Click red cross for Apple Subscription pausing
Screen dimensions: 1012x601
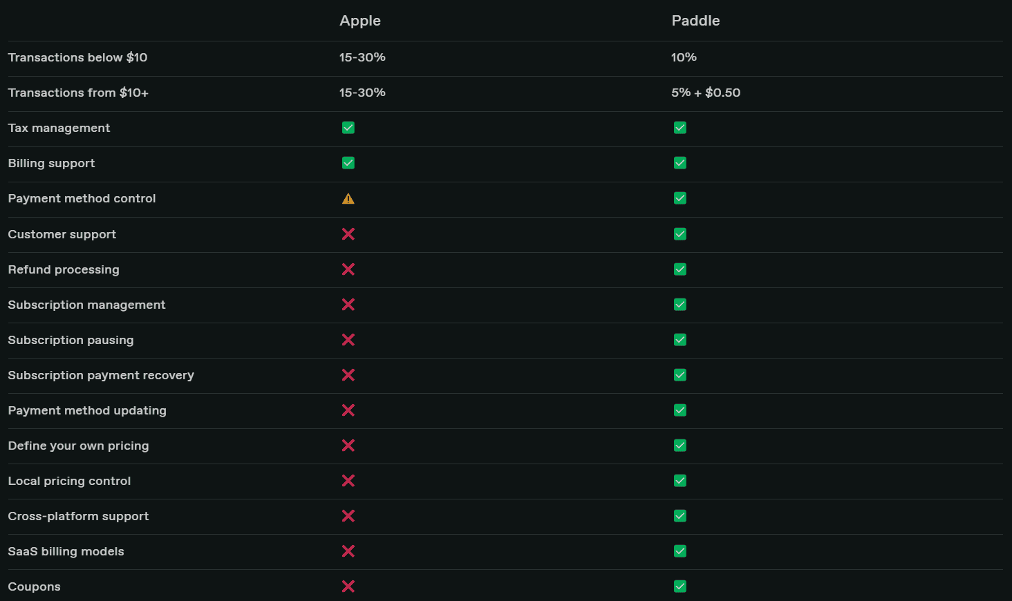(x=348, y=340)
